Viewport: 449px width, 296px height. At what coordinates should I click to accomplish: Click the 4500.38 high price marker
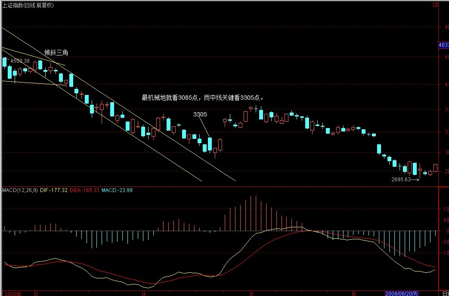point(20,61)
